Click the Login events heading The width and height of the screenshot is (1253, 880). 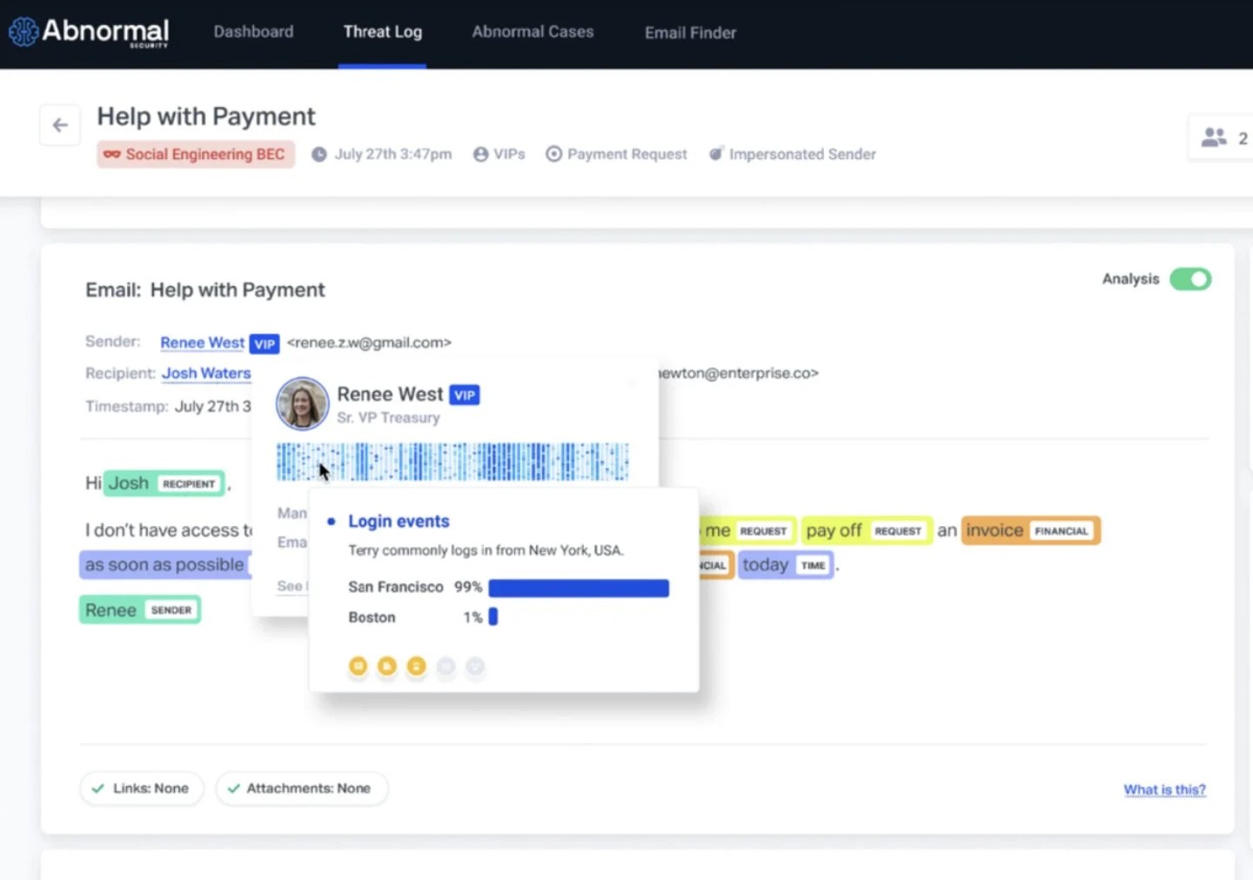399,521
